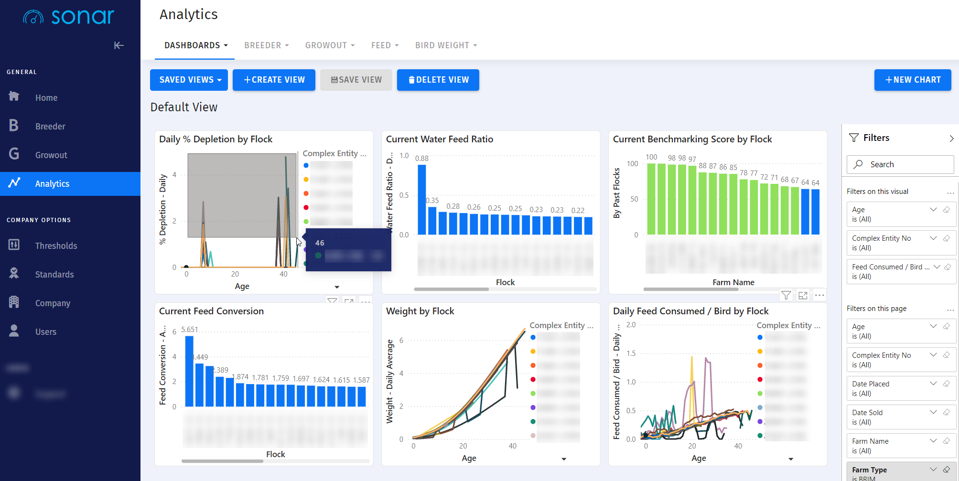This screenshot has height=481, width=959.
Task: Open Standards via its ribbon icon
Action: pyautogui.click(x=14, y=273)
